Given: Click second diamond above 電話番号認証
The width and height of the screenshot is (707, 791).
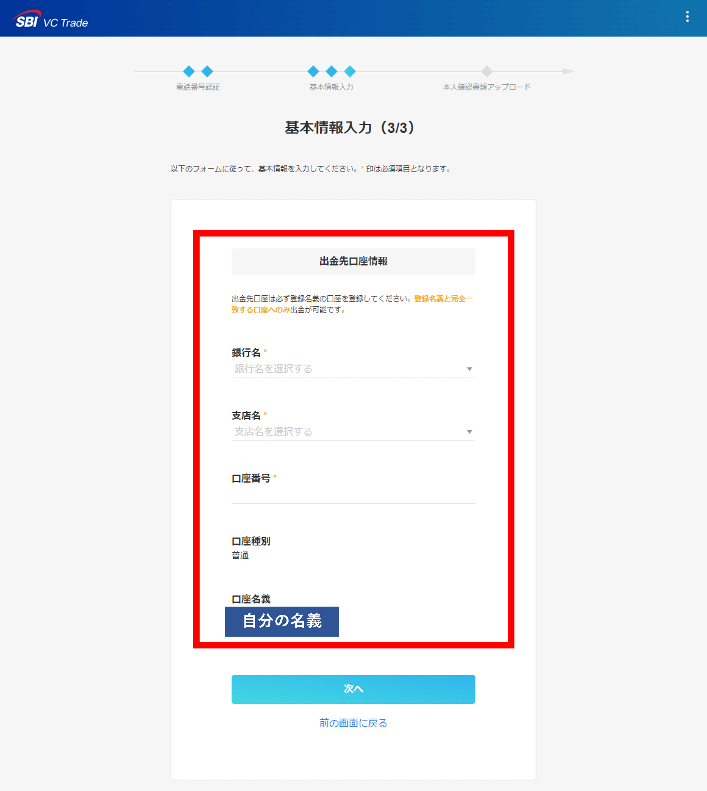Looking at the screenshot, I should [x=207, y=72].
